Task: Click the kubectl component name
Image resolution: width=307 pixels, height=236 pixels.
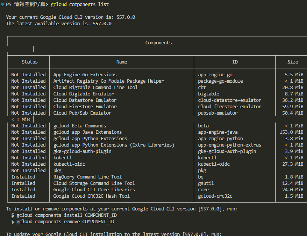Action: click(x=62, y=157)
